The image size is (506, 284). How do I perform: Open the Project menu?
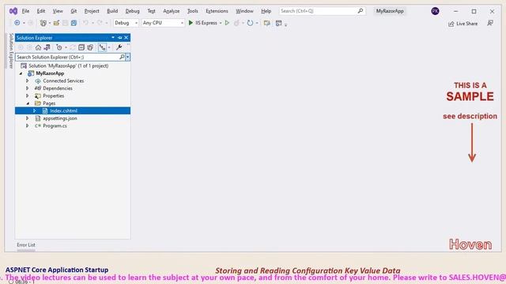coord(92,11)
